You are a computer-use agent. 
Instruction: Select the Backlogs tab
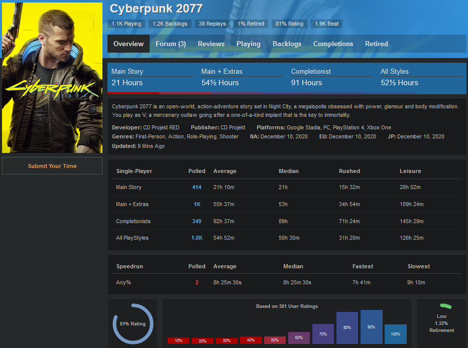click(287, 44)
